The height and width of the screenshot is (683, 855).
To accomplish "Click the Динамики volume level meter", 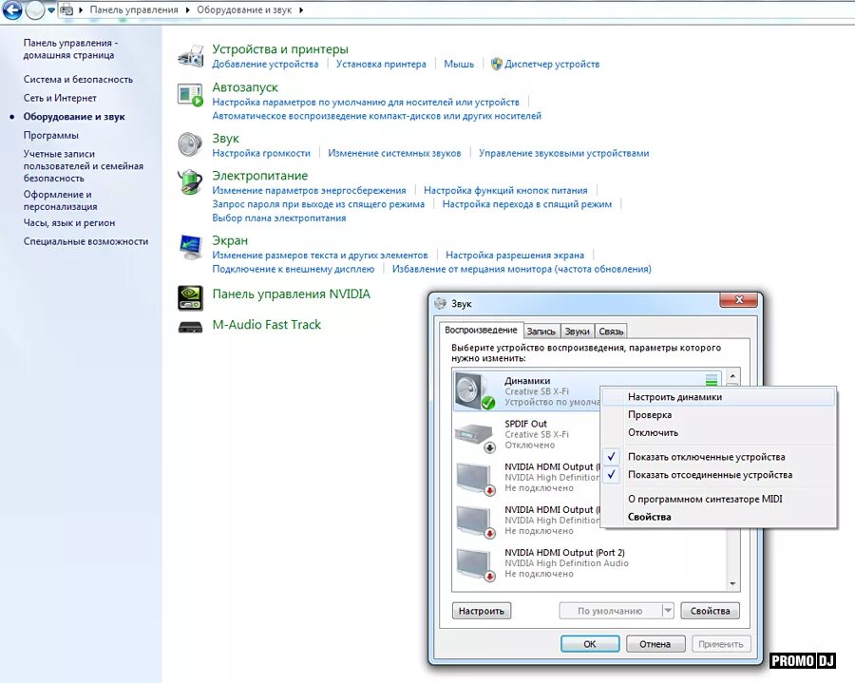I will [x=711, y=380].
